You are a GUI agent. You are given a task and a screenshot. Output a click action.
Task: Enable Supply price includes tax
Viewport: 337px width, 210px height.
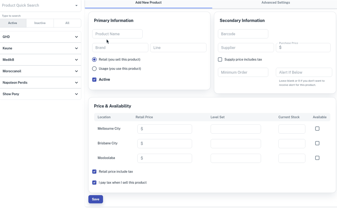pos(220,60)
